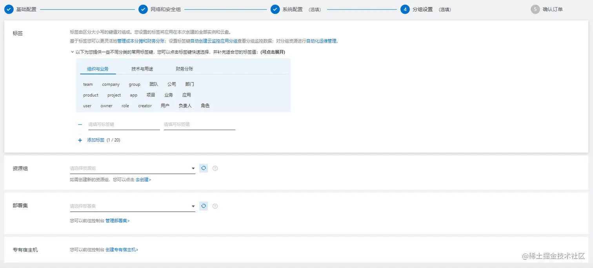Refresh the 资源组 list
Viewport: 593px width, 268px height.
tap(204, 168)
